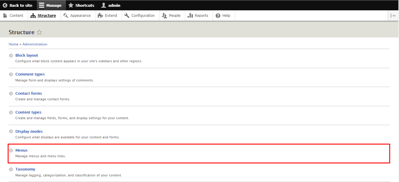The image size is (399, 182).
Task: Click the Administration breadcrumb link
Action: (x=35, y=44)
